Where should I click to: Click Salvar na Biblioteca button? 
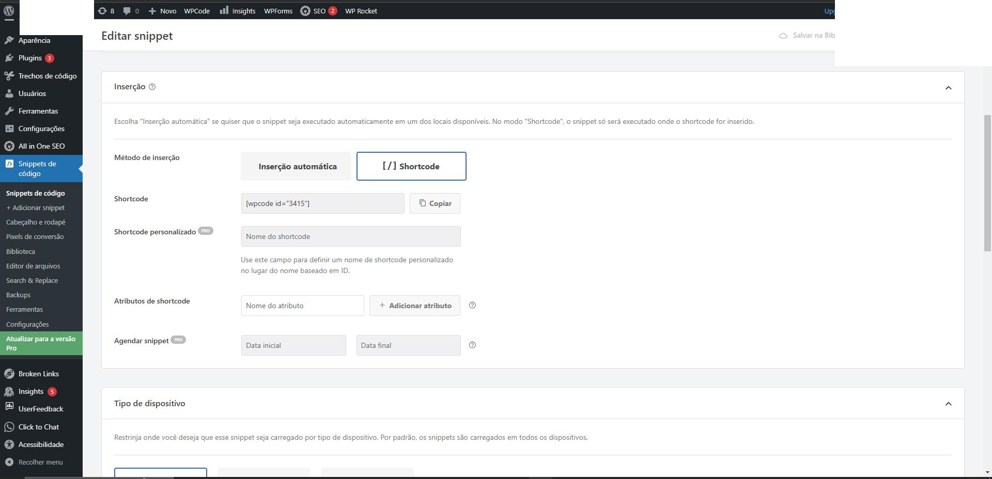[x=807, y=35]
